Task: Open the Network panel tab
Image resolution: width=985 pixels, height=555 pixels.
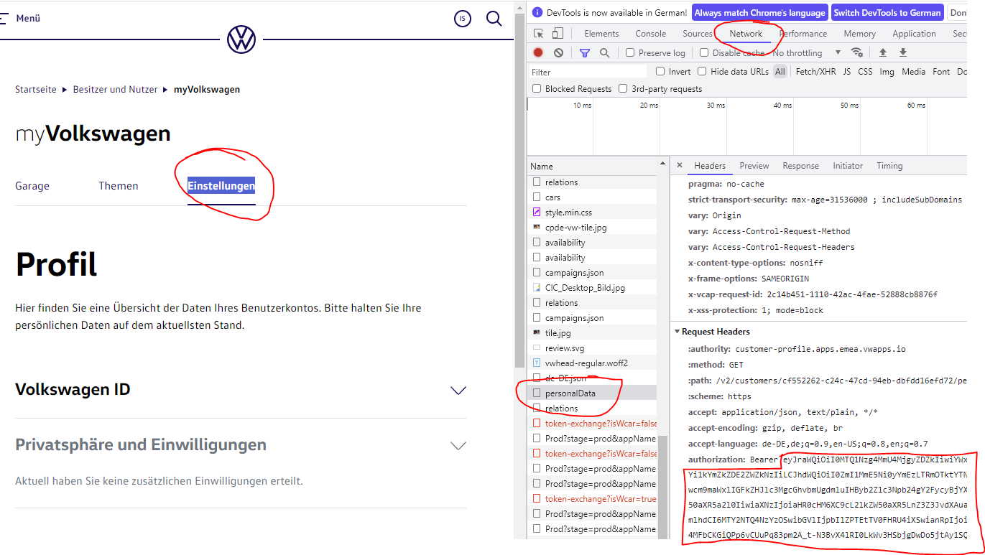Action: click(746, 34)
